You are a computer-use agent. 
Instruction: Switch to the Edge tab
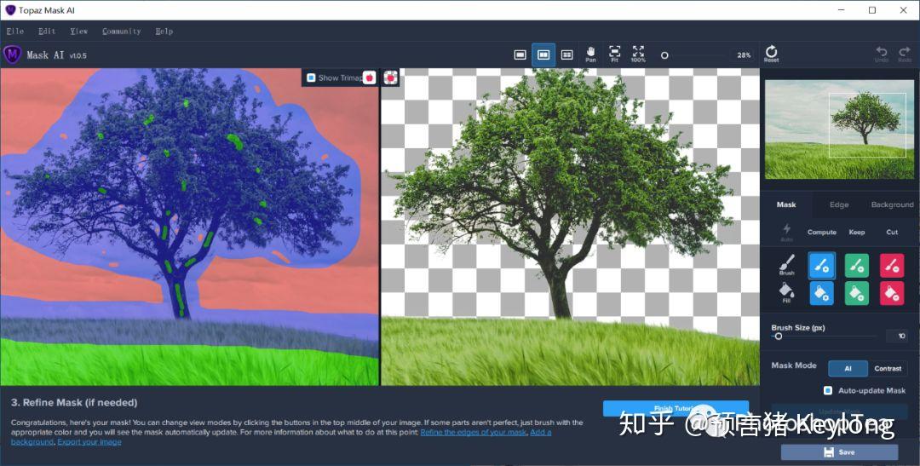[839, 204]
